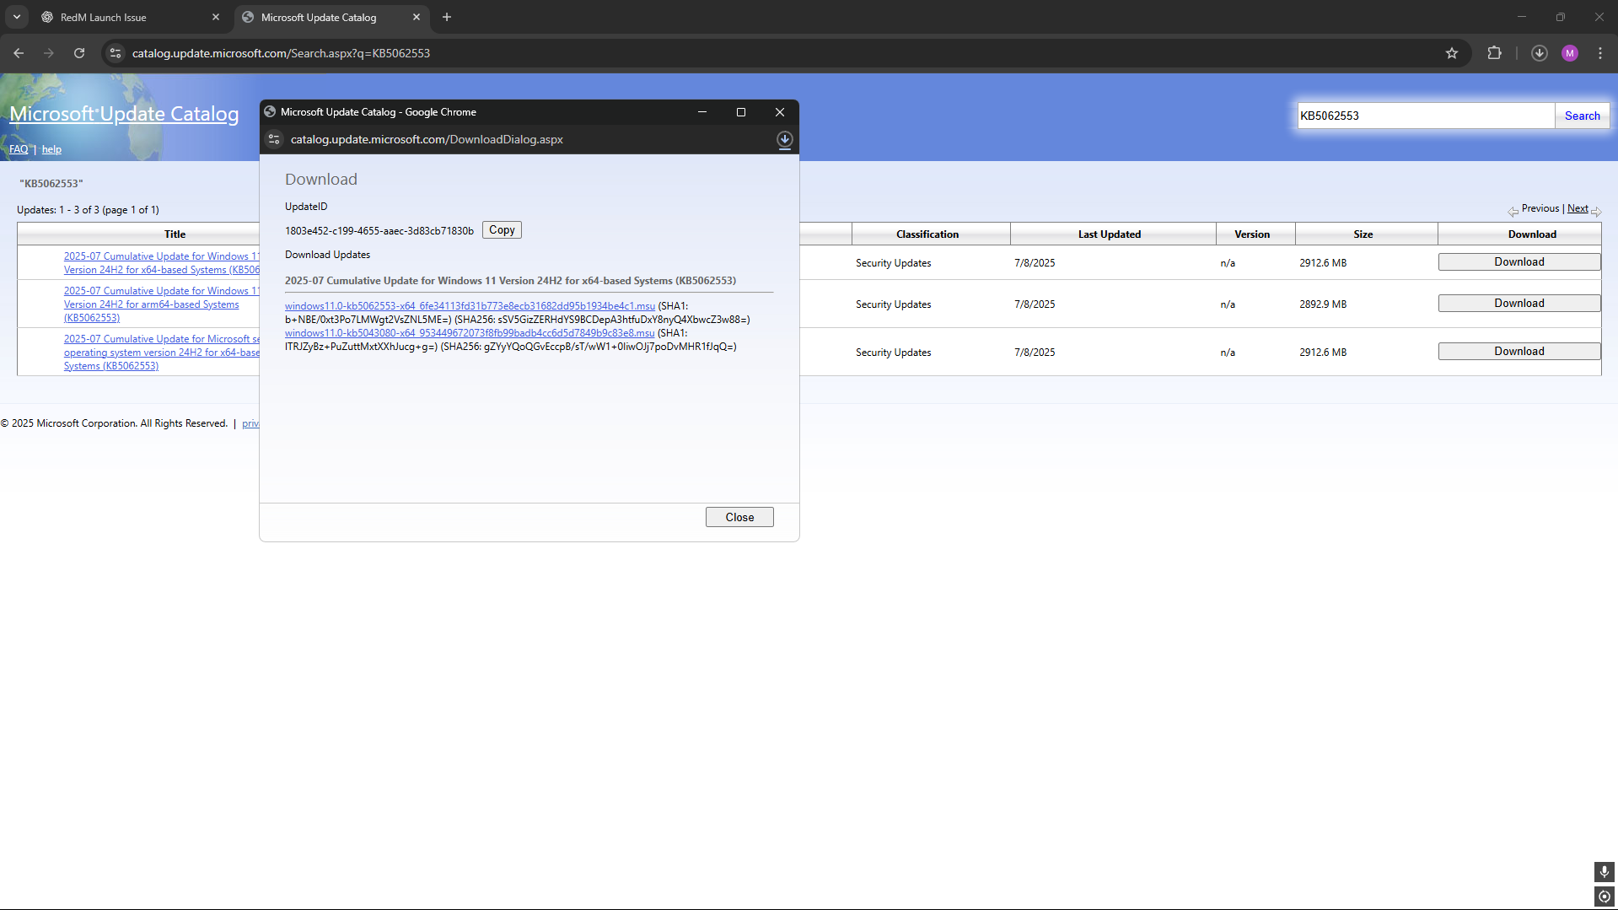Click the Previous page arrow icon
The height and width of the screenshot is (910, 1618).
pyautogui.click(x=1513, y=211)
